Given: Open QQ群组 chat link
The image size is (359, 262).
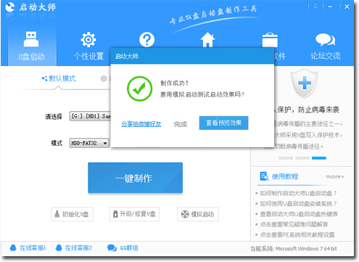Looking at the screenshot, I should click(123, 248).
